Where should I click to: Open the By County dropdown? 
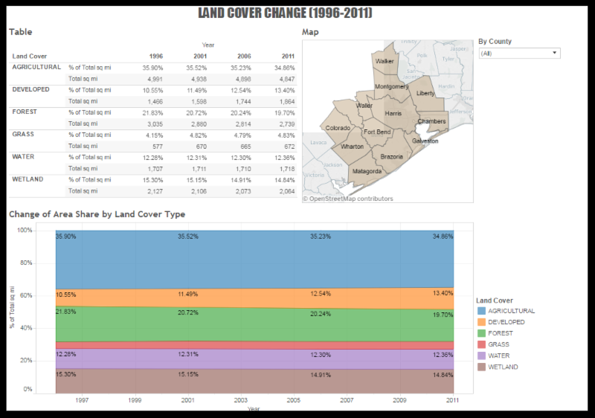(x=519, y=53)
